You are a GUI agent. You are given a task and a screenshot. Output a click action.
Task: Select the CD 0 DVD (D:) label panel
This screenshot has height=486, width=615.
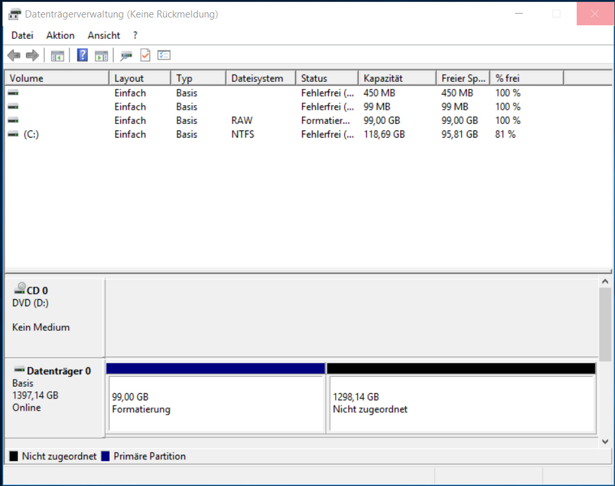tap(55, 317)
